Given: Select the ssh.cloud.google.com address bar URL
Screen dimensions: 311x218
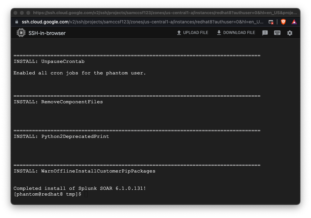Looking at the screenshot, I should 141,22.
